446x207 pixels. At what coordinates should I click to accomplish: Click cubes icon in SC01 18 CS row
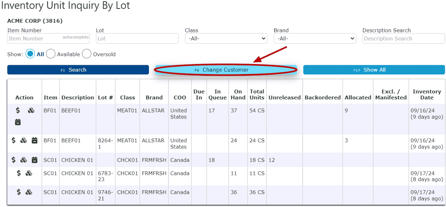24,160
